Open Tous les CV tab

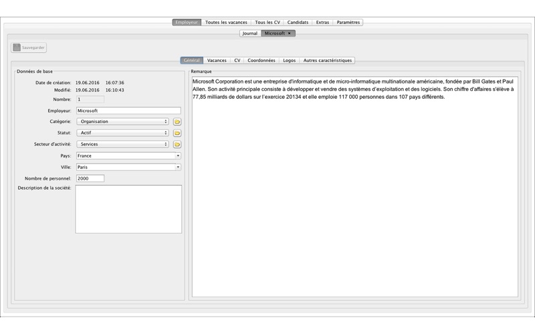click(267, 23)
